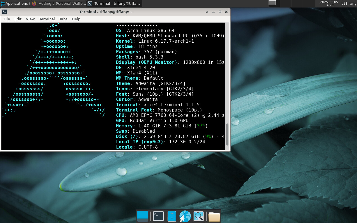Click the terminal window menu icon in title bar

click(x=4, y=12)
